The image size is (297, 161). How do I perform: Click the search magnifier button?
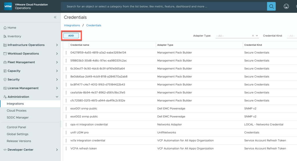(271, 6)
